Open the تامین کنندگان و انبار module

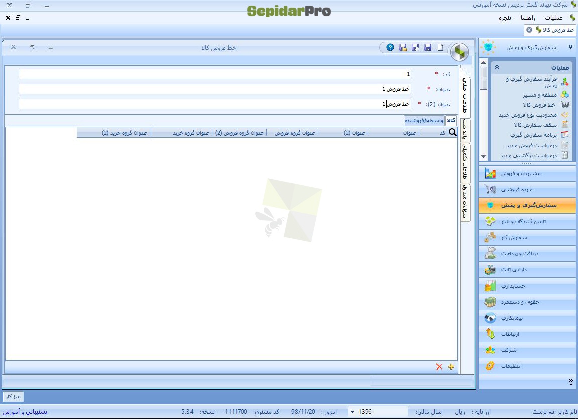pyautogui.click(x=527, y=221)
